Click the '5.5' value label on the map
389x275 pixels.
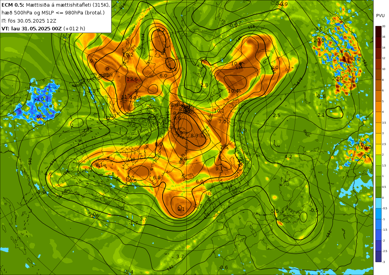coord(275,211)
